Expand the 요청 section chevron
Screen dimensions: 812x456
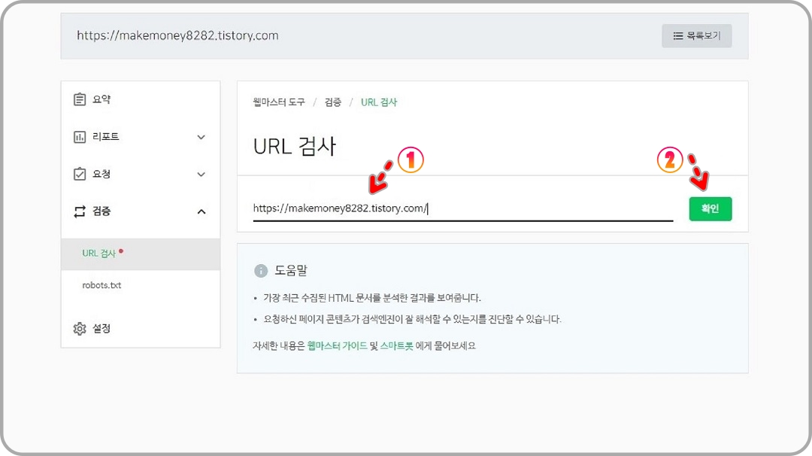click(201, 174)
